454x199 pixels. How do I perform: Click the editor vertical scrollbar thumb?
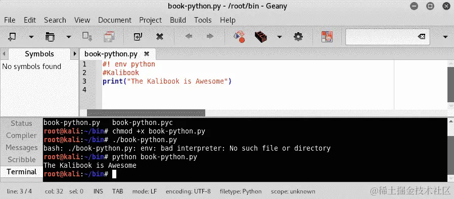tap(450, 85)
